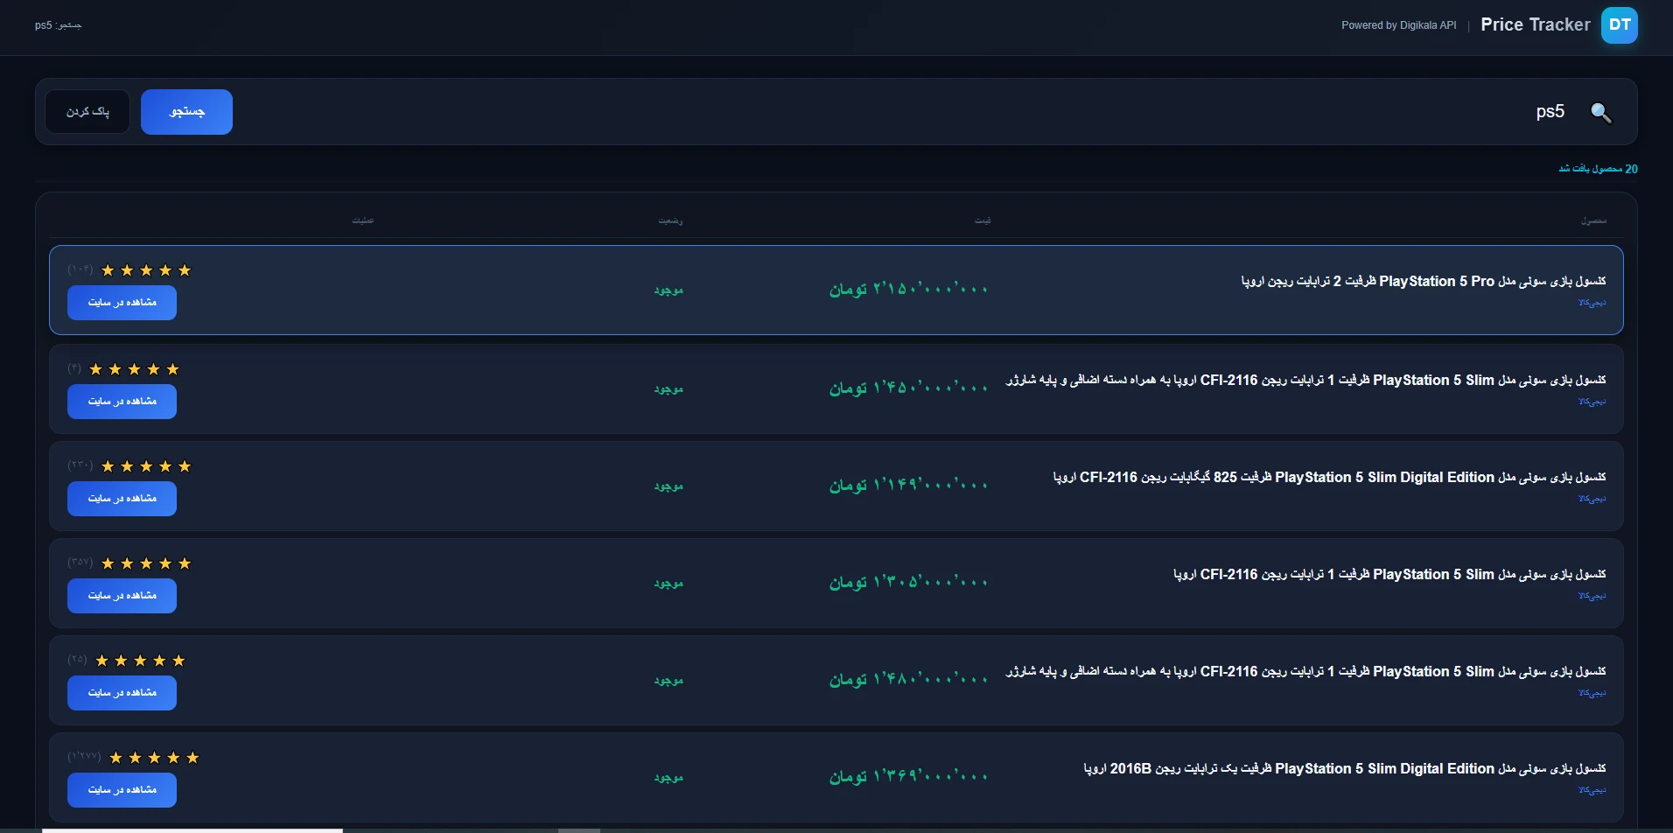Select product title in the ۱٬۴۸۰٬۰۰۰٬۰۰۰ row
The width and height of the screenshot is (1673, 833).
coord(1305,671)
